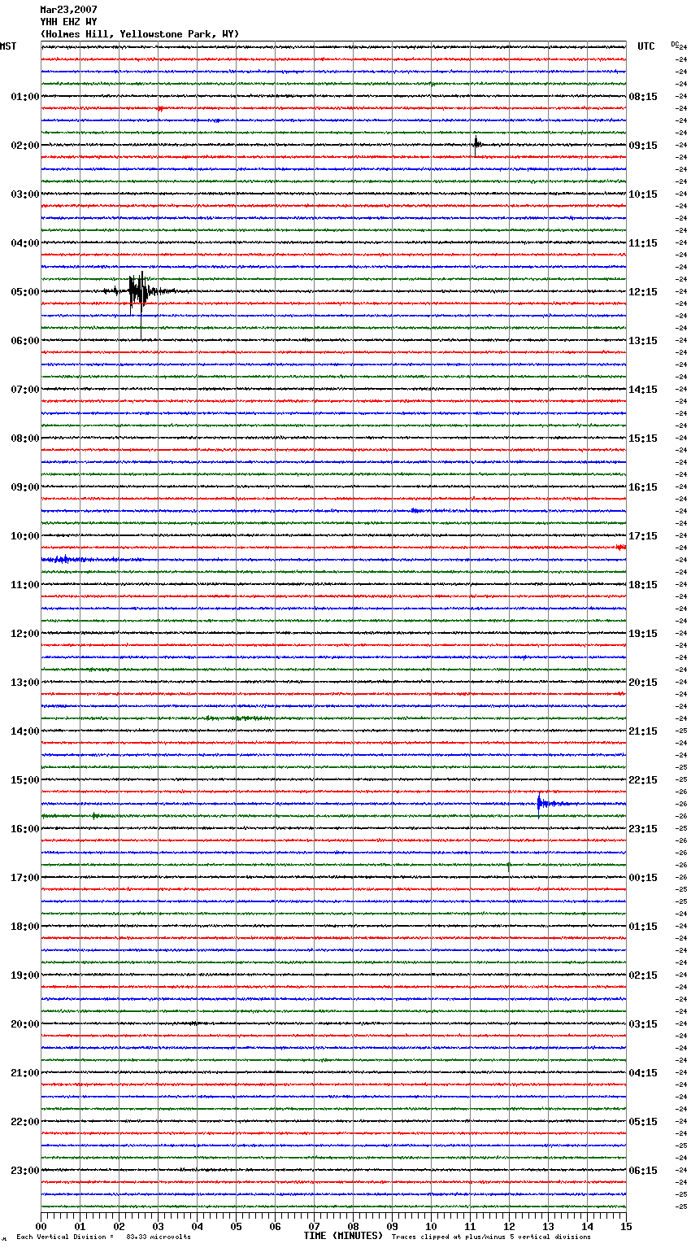Click the 05 minute tick label

click(236, 1227)
